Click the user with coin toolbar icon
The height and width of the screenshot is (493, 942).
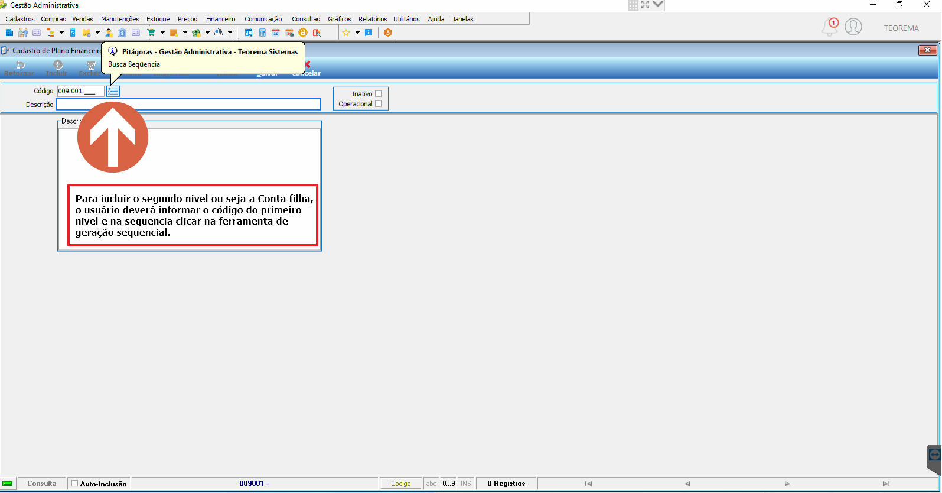click(109, 33)
